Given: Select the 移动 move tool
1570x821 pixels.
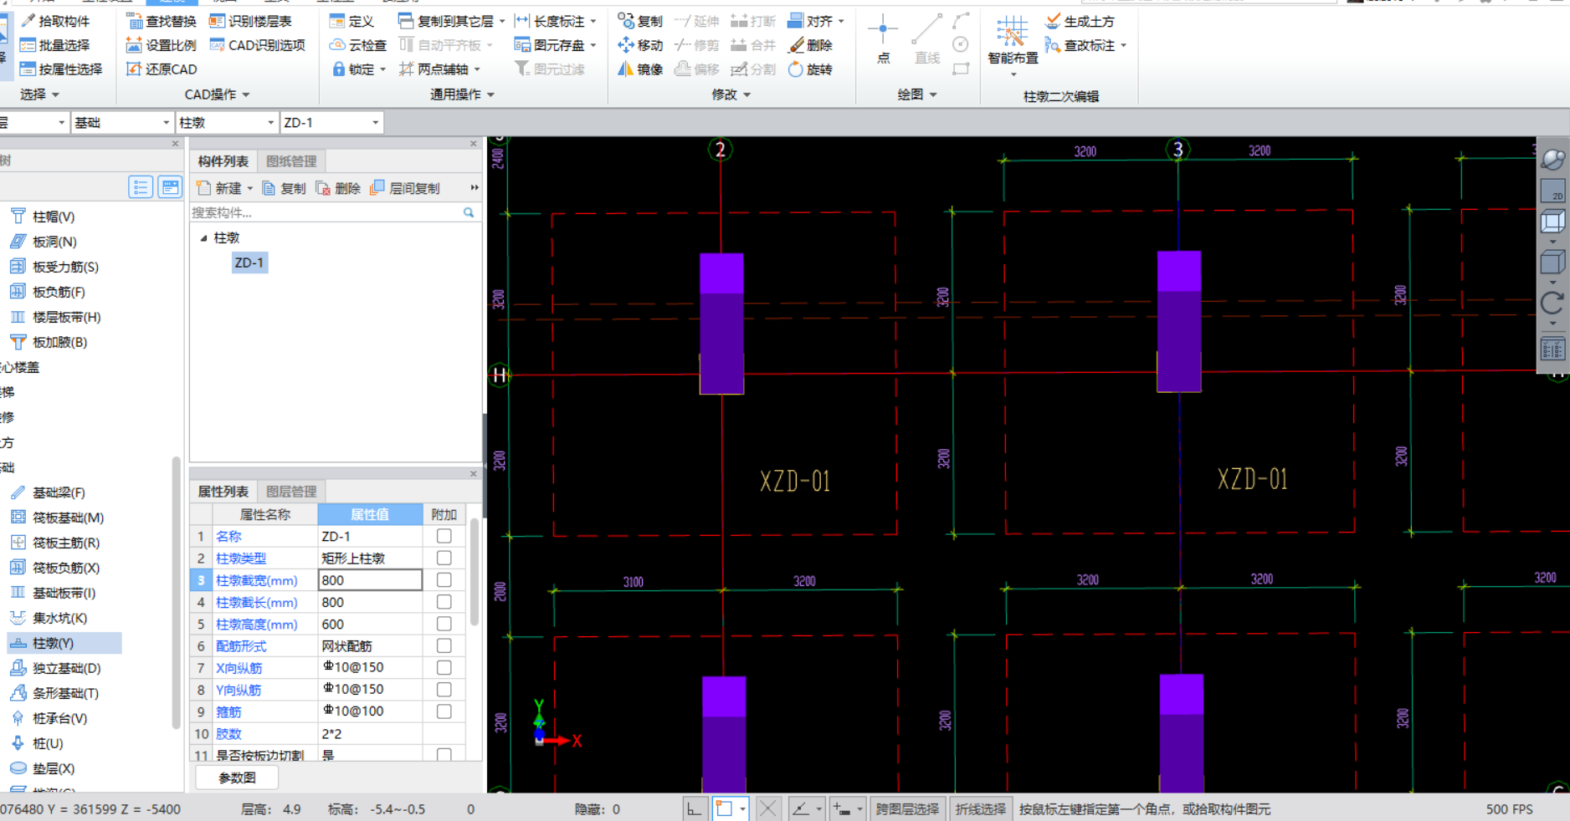Looking at the screenshot, I should click(x=640, y=45).
